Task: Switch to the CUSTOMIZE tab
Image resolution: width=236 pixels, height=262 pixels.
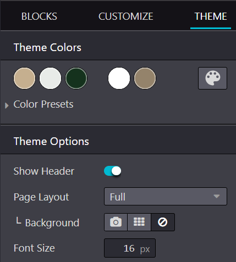Action: coord(126,16)
